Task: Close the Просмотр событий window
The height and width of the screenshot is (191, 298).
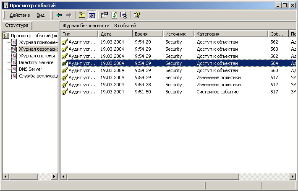Action: coord(292,5)
